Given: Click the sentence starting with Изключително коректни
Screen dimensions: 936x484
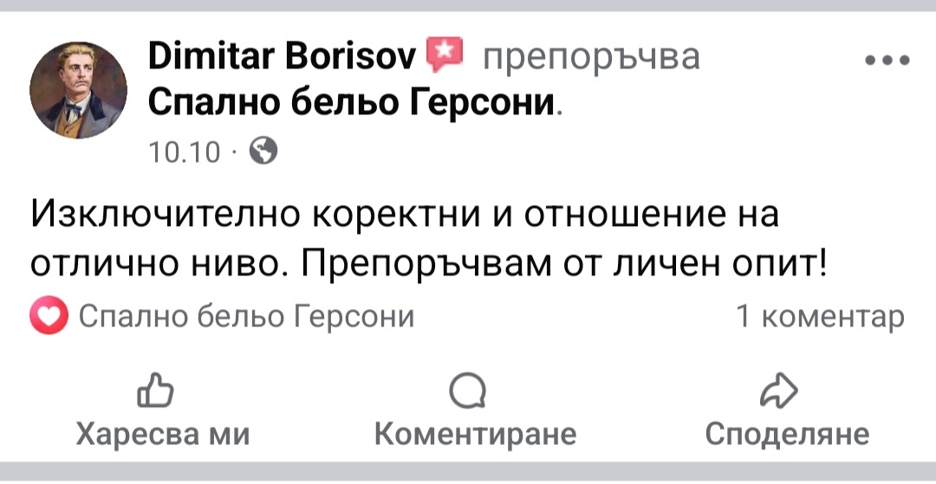Looking at the screenshot, I should click(405, 213).
